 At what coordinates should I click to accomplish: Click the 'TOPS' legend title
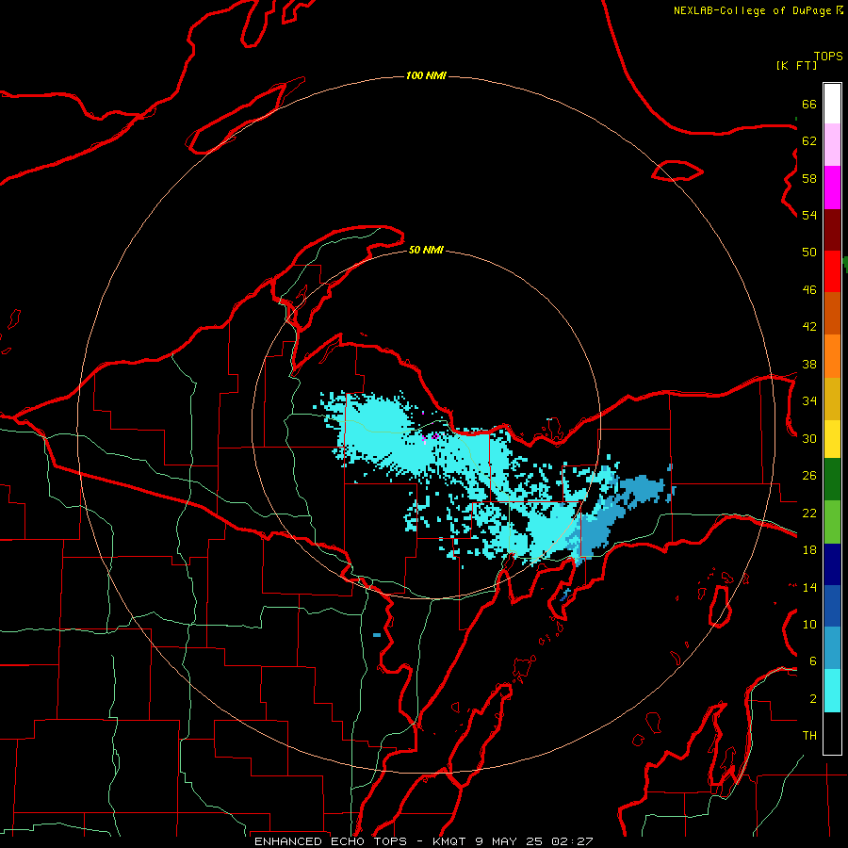tap(828, 57)
